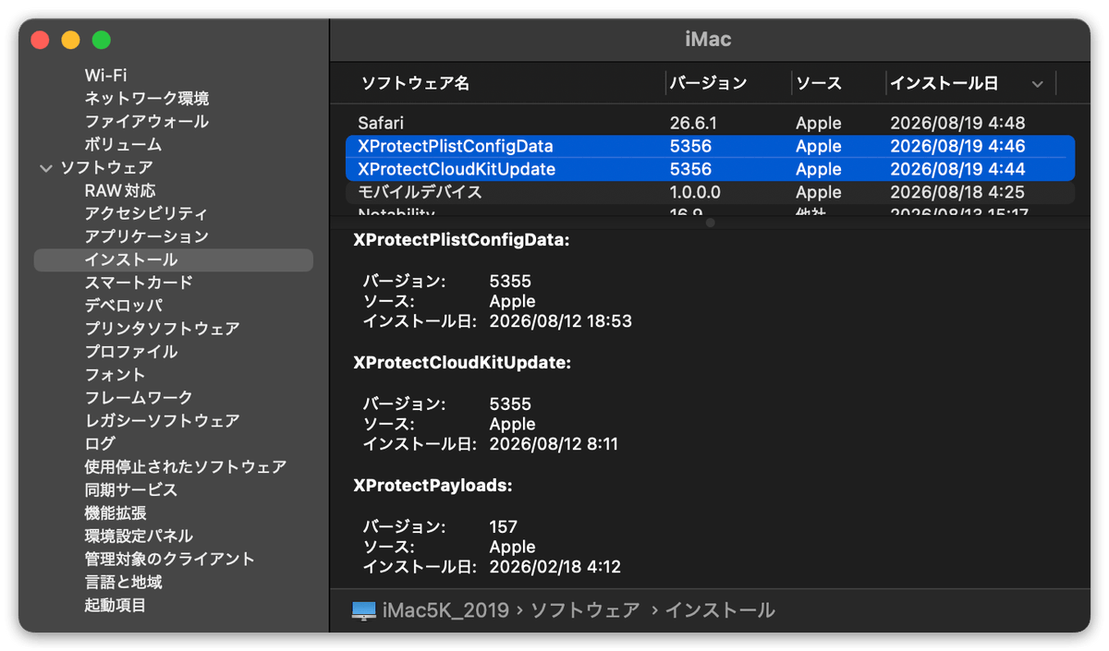Select the ソフトウェア category label
1109x651 pixels.
(x=106, y=168)
